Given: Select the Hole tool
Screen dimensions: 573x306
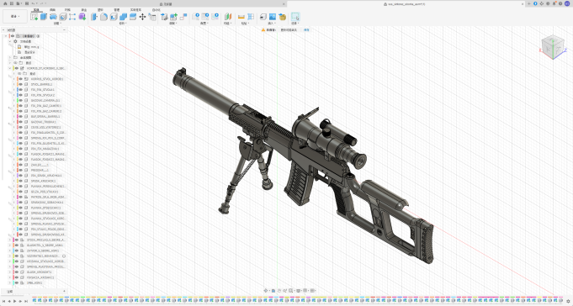Looking at the screenshot, I should click(x=63, y=17).
